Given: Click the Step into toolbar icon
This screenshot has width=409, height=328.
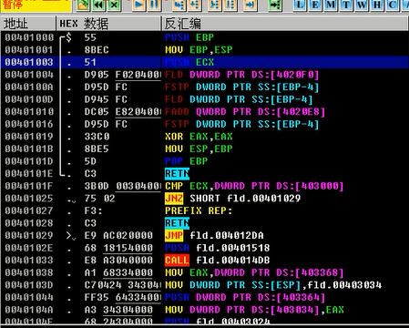Looking at the screenshot, I should coord(179,5).
